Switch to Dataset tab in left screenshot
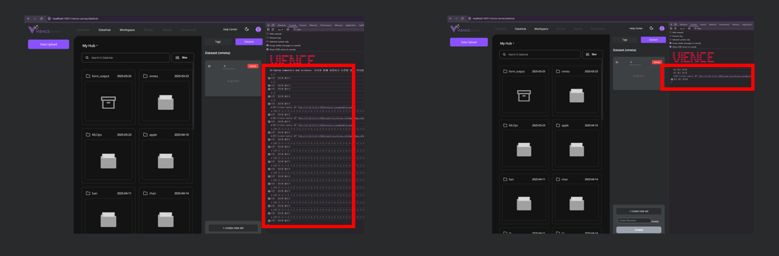The image size is (779, 256). coord(249,42)
